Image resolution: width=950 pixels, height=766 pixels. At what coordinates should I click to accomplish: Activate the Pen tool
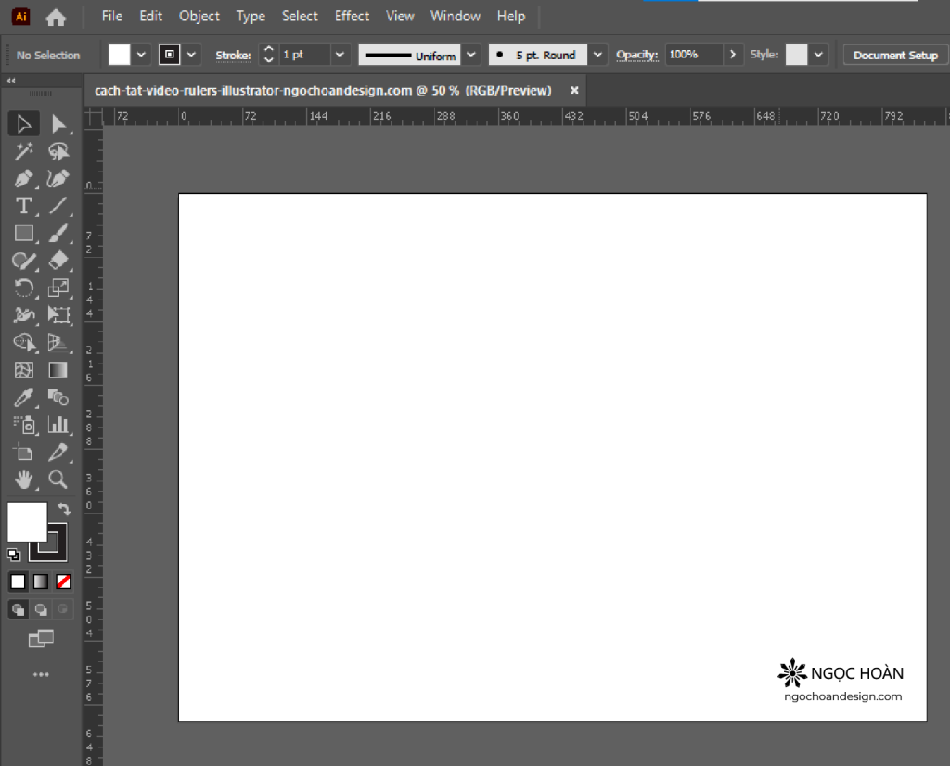pyautogui.click(x=24, y=178)
